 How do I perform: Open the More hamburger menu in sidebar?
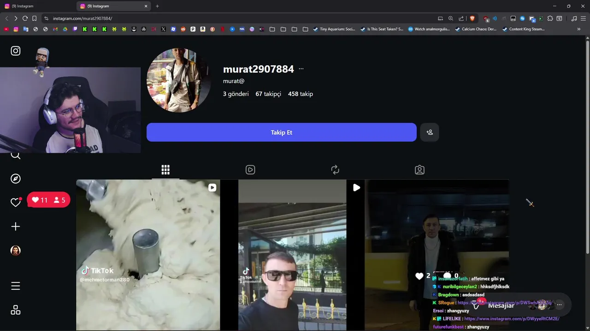point(16,286)
